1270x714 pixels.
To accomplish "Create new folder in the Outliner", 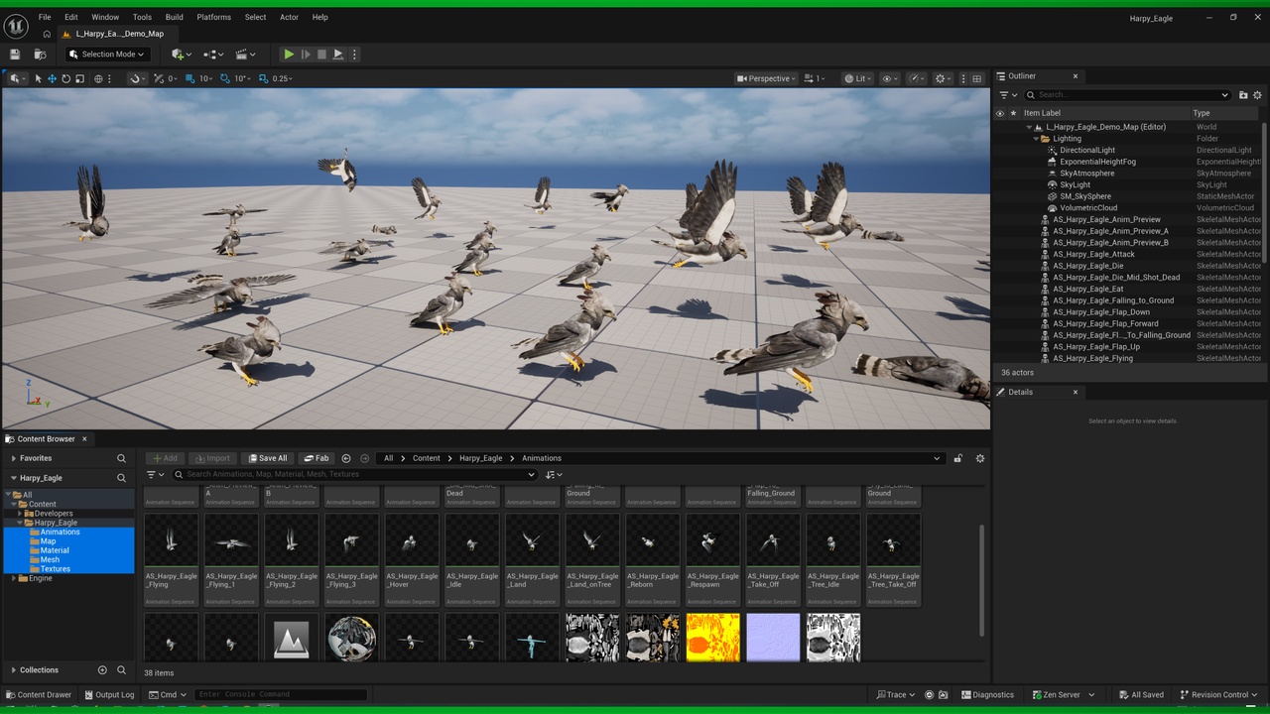I will (x=1243, y=95).
